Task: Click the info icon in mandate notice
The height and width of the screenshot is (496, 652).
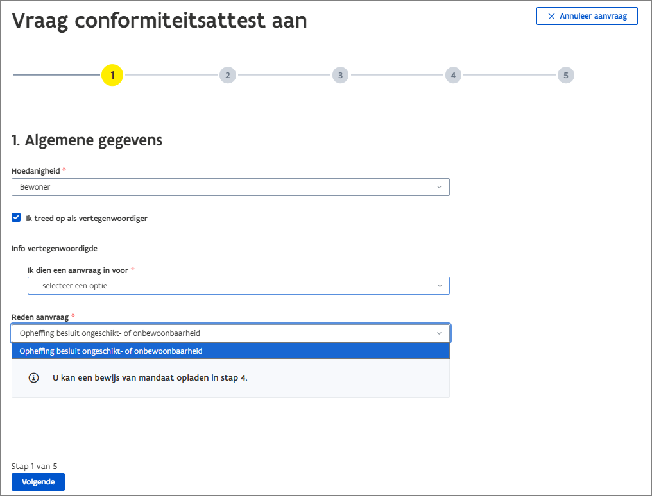Action: (34, 378)
